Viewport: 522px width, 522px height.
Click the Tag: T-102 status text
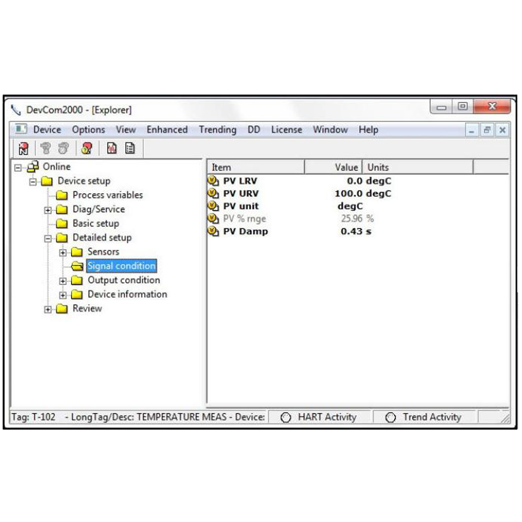pos(33,417)
